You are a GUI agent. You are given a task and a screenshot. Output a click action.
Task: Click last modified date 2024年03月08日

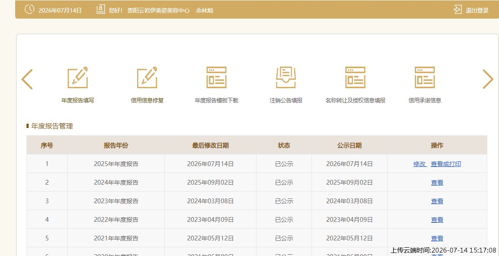(x=210, y=201)
